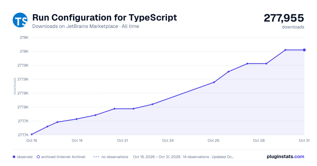Click the archived Internet Archive legend marker

(x=38, y=157)
